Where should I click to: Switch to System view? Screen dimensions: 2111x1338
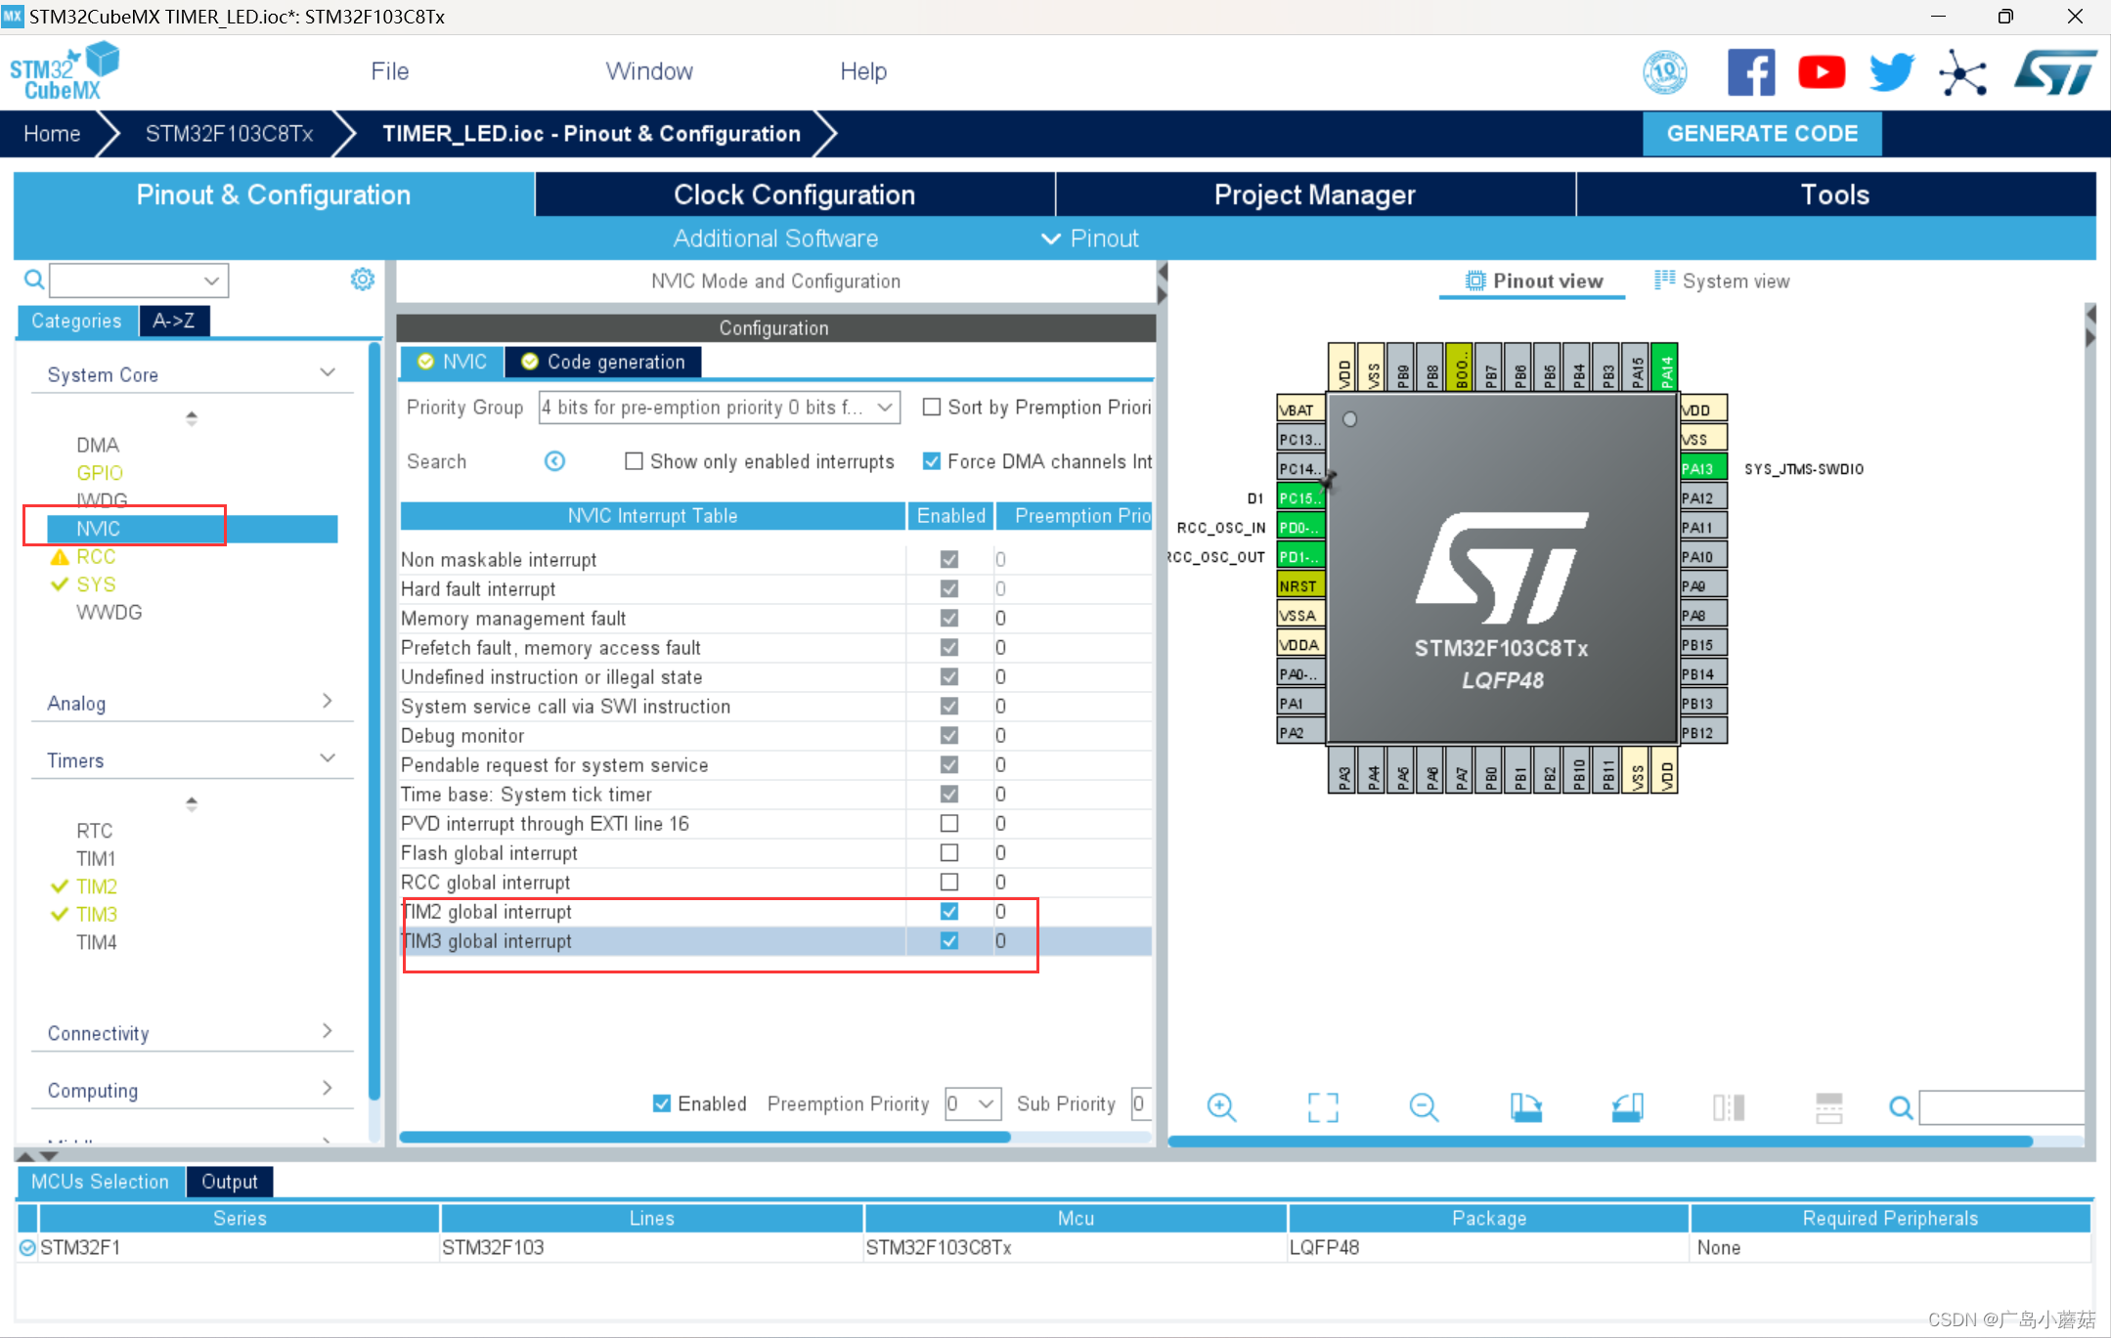point(1722,281)
